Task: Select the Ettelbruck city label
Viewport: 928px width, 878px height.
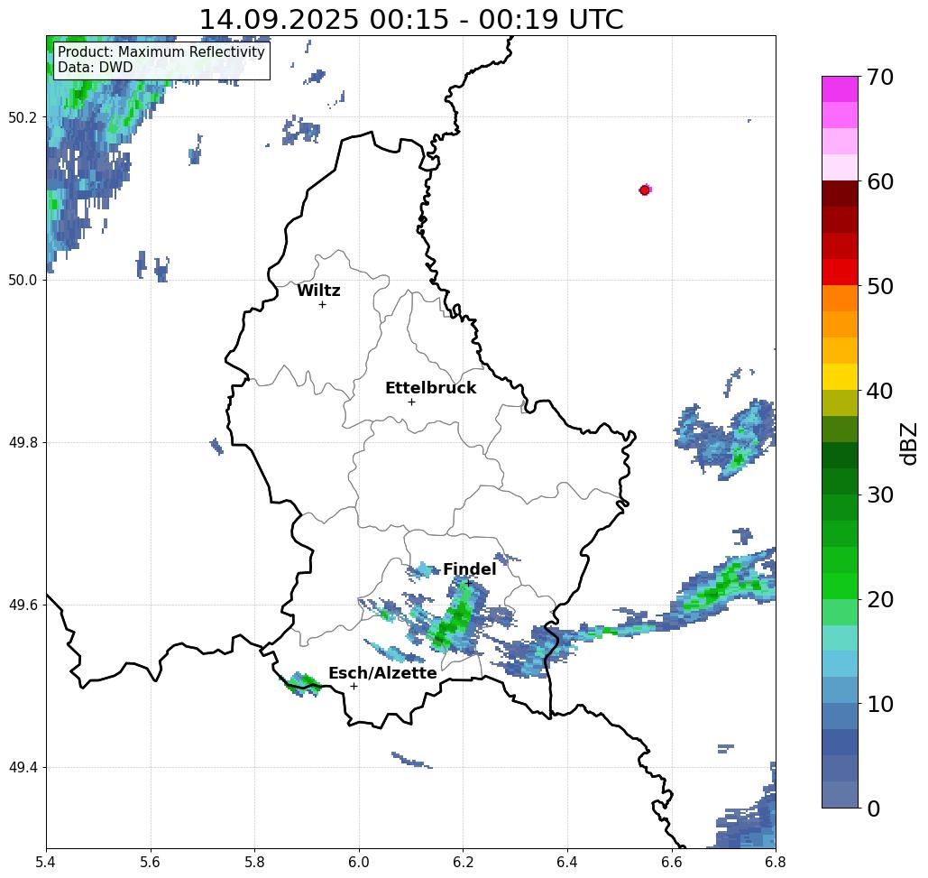Action: tap(430, 388)
